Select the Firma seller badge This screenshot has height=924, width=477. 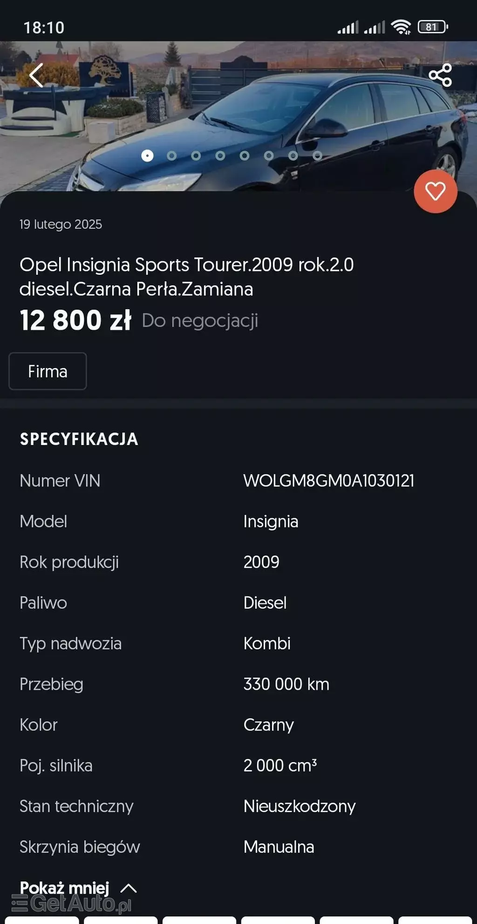47,371
